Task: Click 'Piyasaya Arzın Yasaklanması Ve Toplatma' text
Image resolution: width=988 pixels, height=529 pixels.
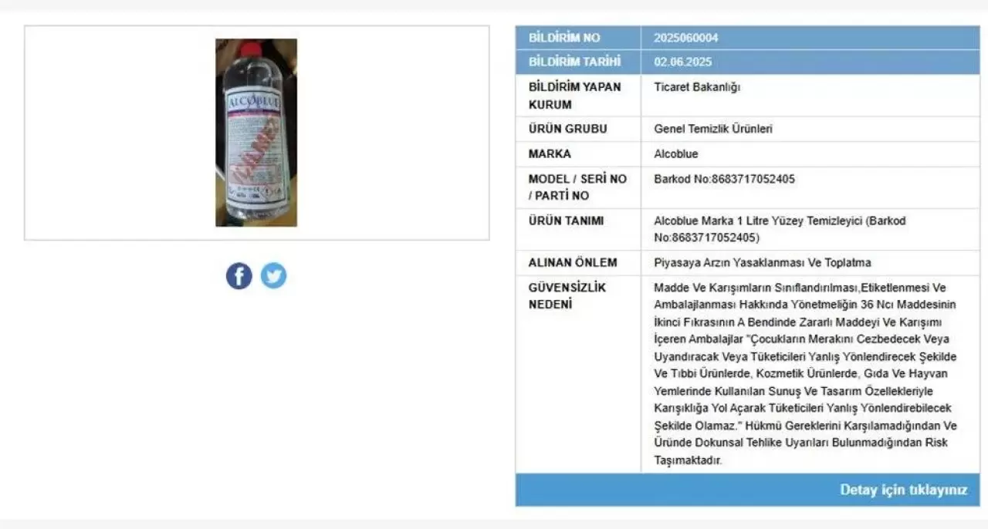Action: coord(762,262)
